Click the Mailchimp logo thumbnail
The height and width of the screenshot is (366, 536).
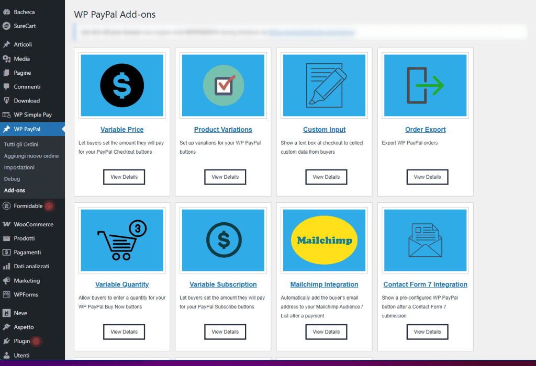click(323, 239)
